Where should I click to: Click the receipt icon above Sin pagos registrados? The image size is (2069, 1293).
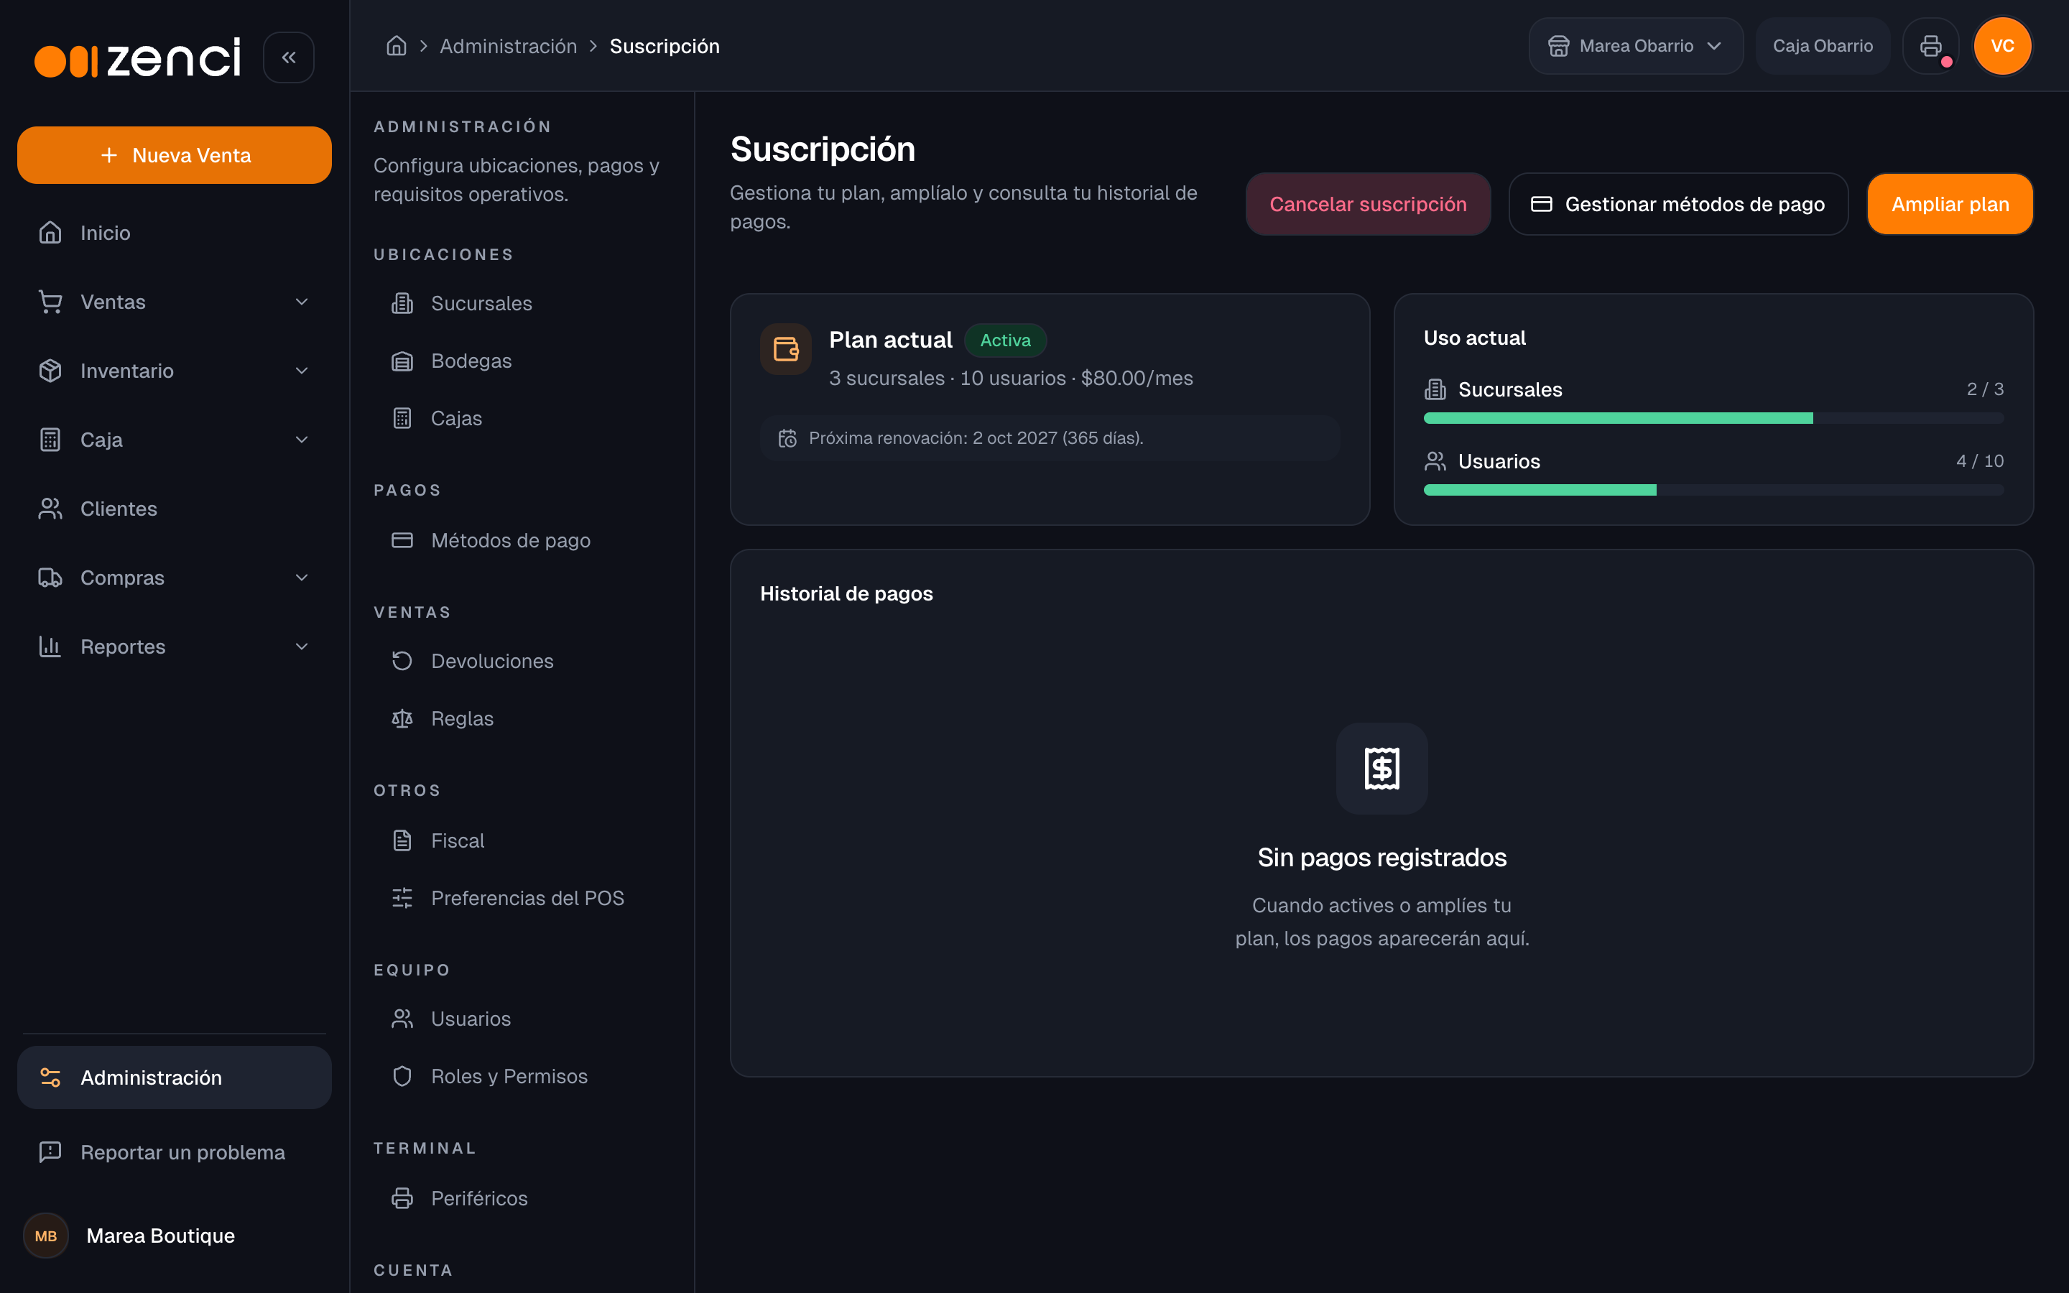point(1381,768)
